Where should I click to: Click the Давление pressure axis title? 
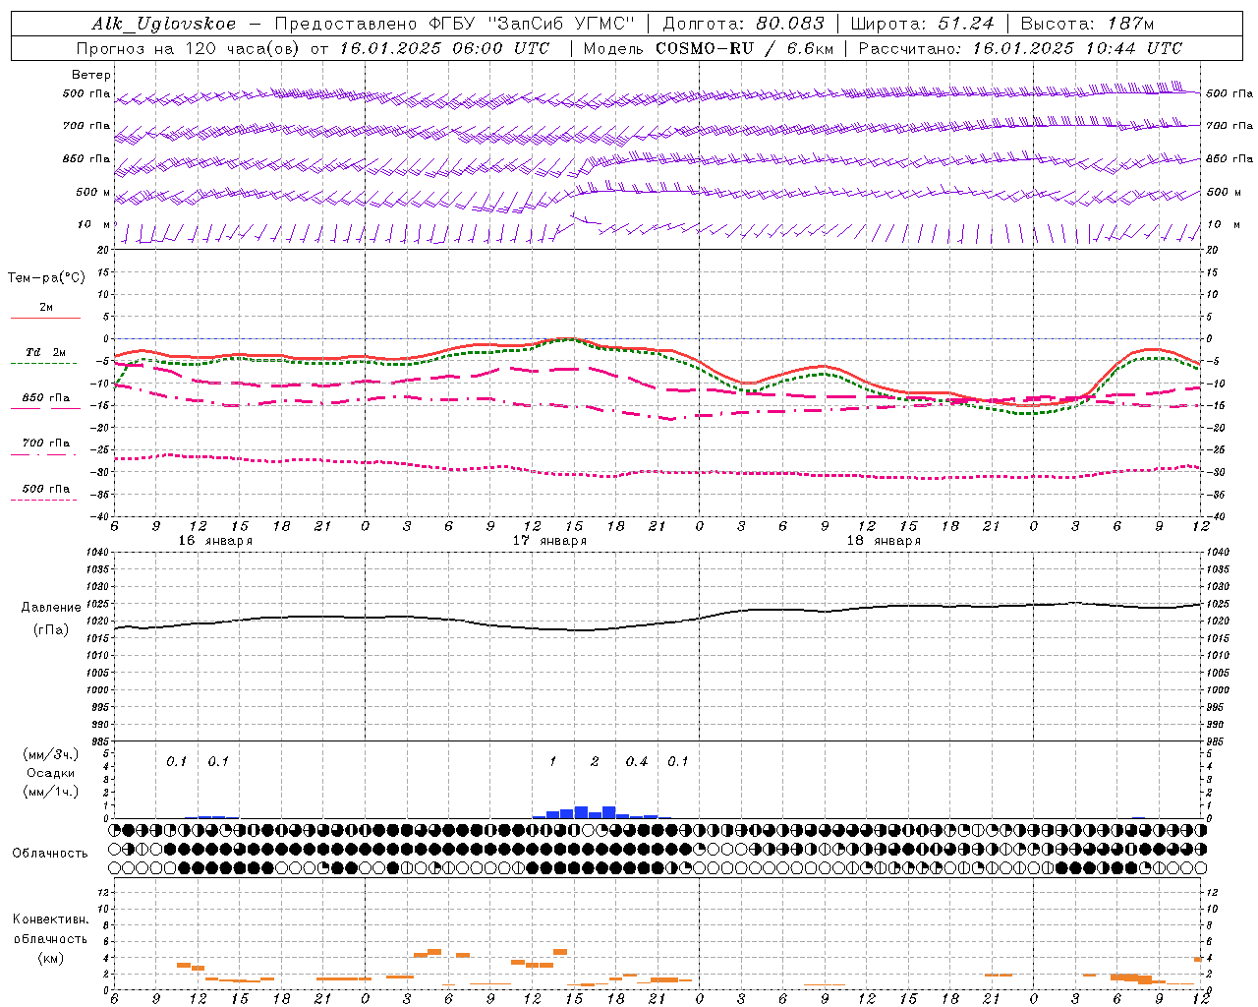click(51, 608)
